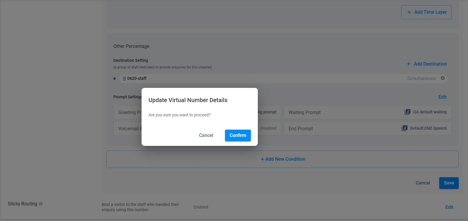Click the plus icon beside Add Destination
The image size is (468, 221).
408,64
